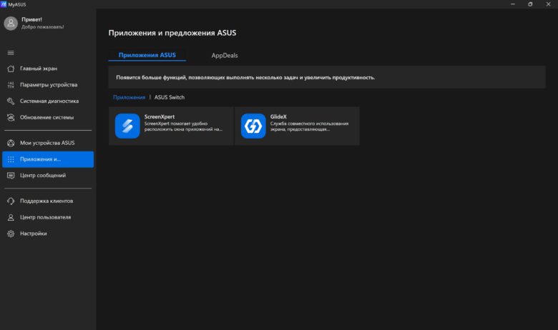Open the ScreenXpert title text
The height and width of the screenshot is (330, 558).
(160, 116)
